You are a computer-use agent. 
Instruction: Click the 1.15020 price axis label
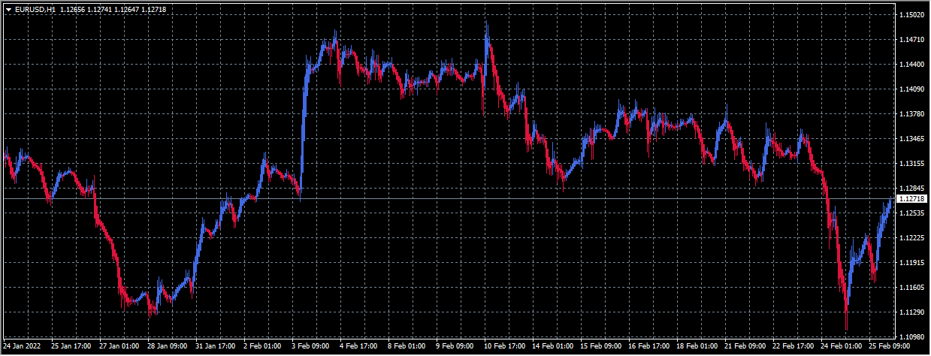(911, 15)
